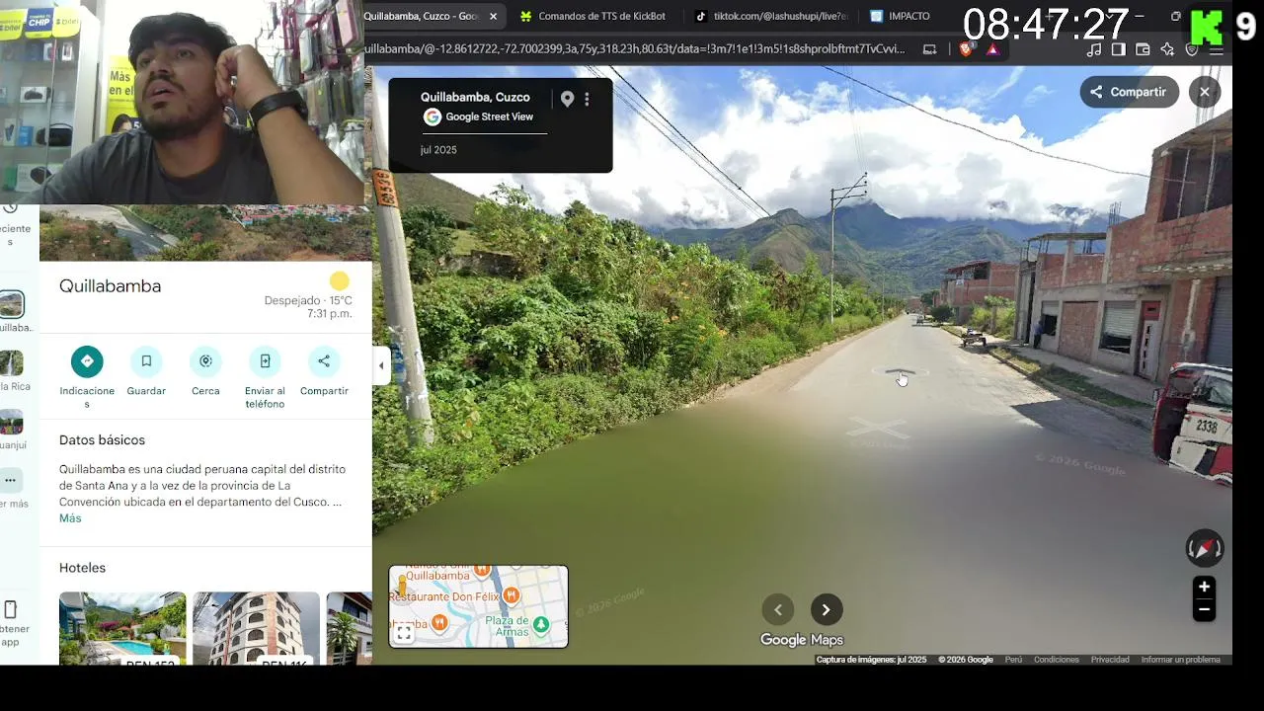Switch to Comandos de TTS de KickBot tab
Viewport: 1264px width, 711px height.
point(592,16)
